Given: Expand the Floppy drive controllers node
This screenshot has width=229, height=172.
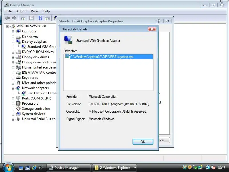Looking at the screenshot, I should pos(13,62).
